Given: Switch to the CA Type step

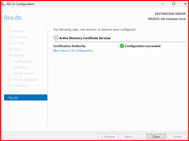Looking at the screenshot, I should pyautogui.click(x=14, y=49).
